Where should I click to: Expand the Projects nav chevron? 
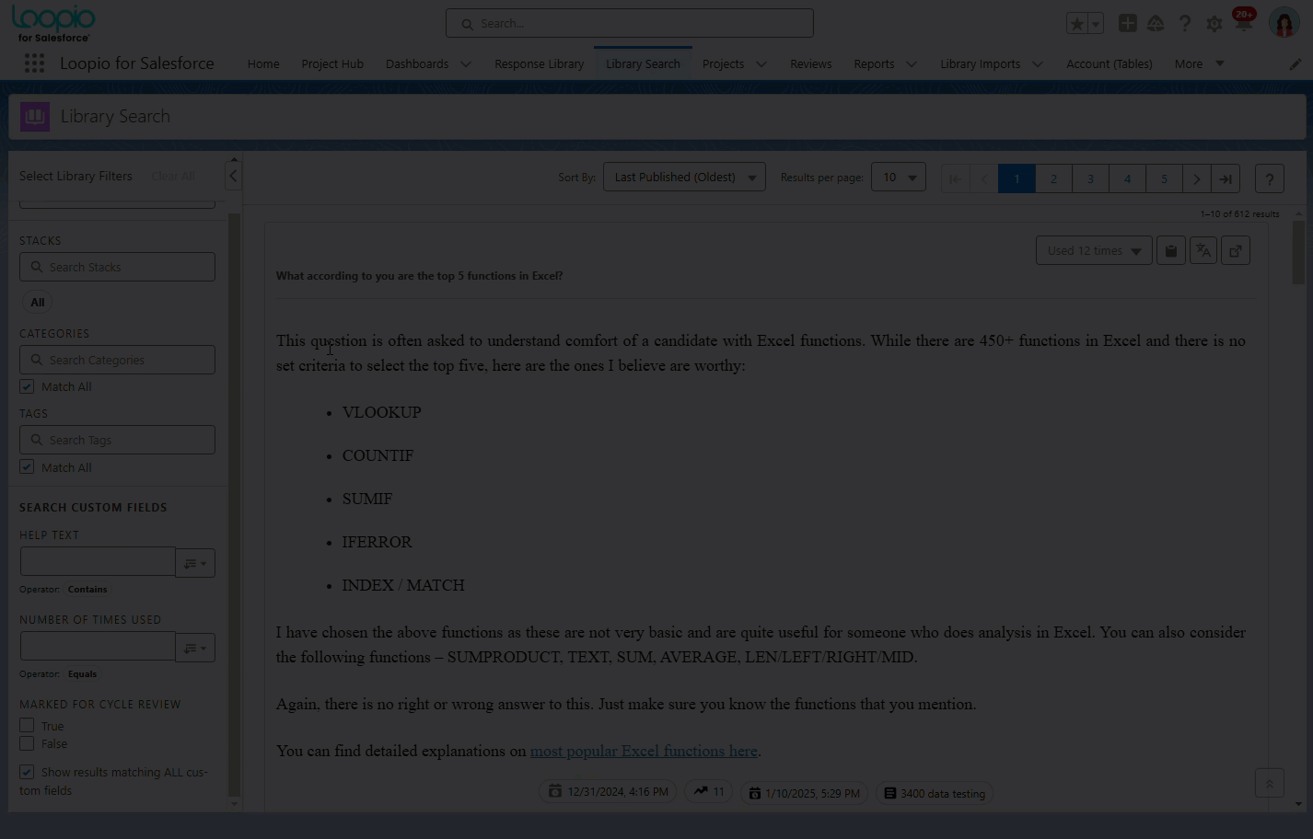pos(761,64)
